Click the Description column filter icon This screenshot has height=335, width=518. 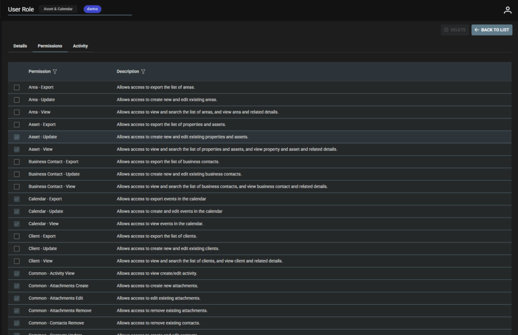[x=143, y=72]
